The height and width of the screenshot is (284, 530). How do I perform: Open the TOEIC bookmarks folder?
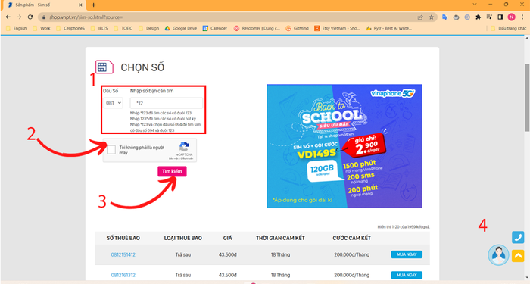(x=123, y=29)
